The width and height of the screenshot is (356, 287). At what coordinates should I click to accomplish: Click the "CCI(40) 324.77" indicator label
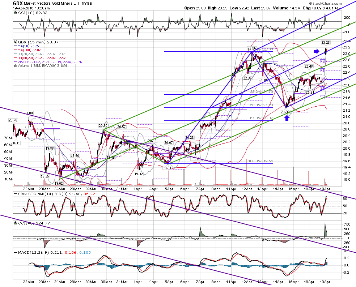(34, 223)
